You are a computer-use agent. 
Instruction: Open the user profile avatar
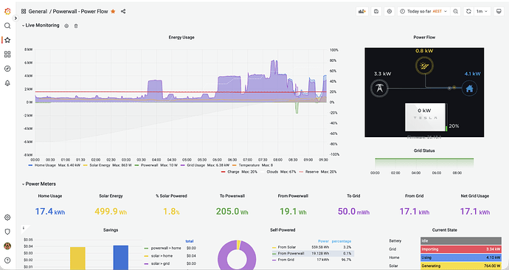coord(7,246)
